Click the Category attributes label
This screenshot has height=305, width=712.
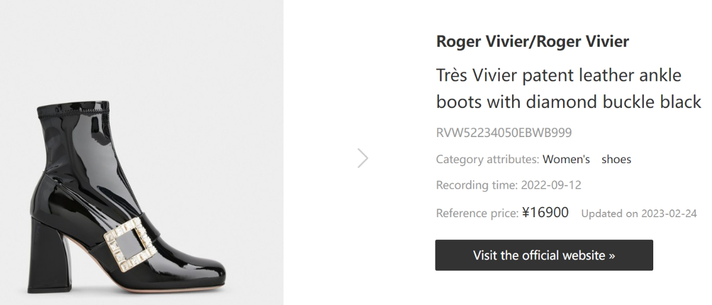pos(487,160)
